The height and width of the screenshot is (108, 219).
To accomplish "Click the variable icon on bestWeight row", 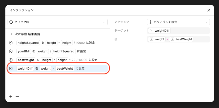I will pyautogui.click(x=11, y=60).
